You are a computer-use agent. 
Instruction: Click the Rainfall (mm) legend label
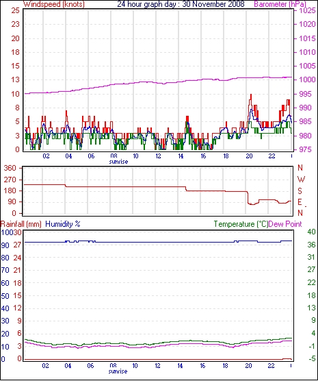coord(21,224)
